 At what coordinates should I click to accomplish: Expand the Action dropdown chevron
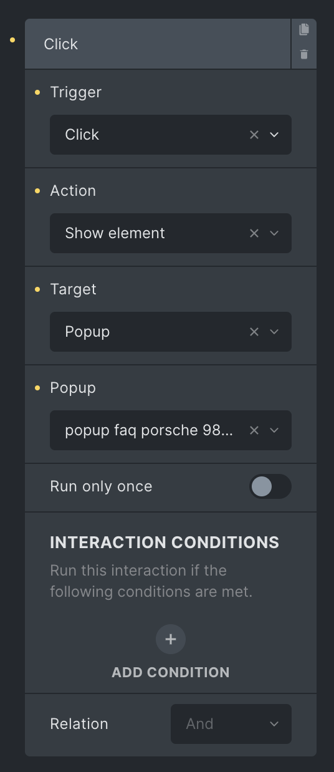274,233
